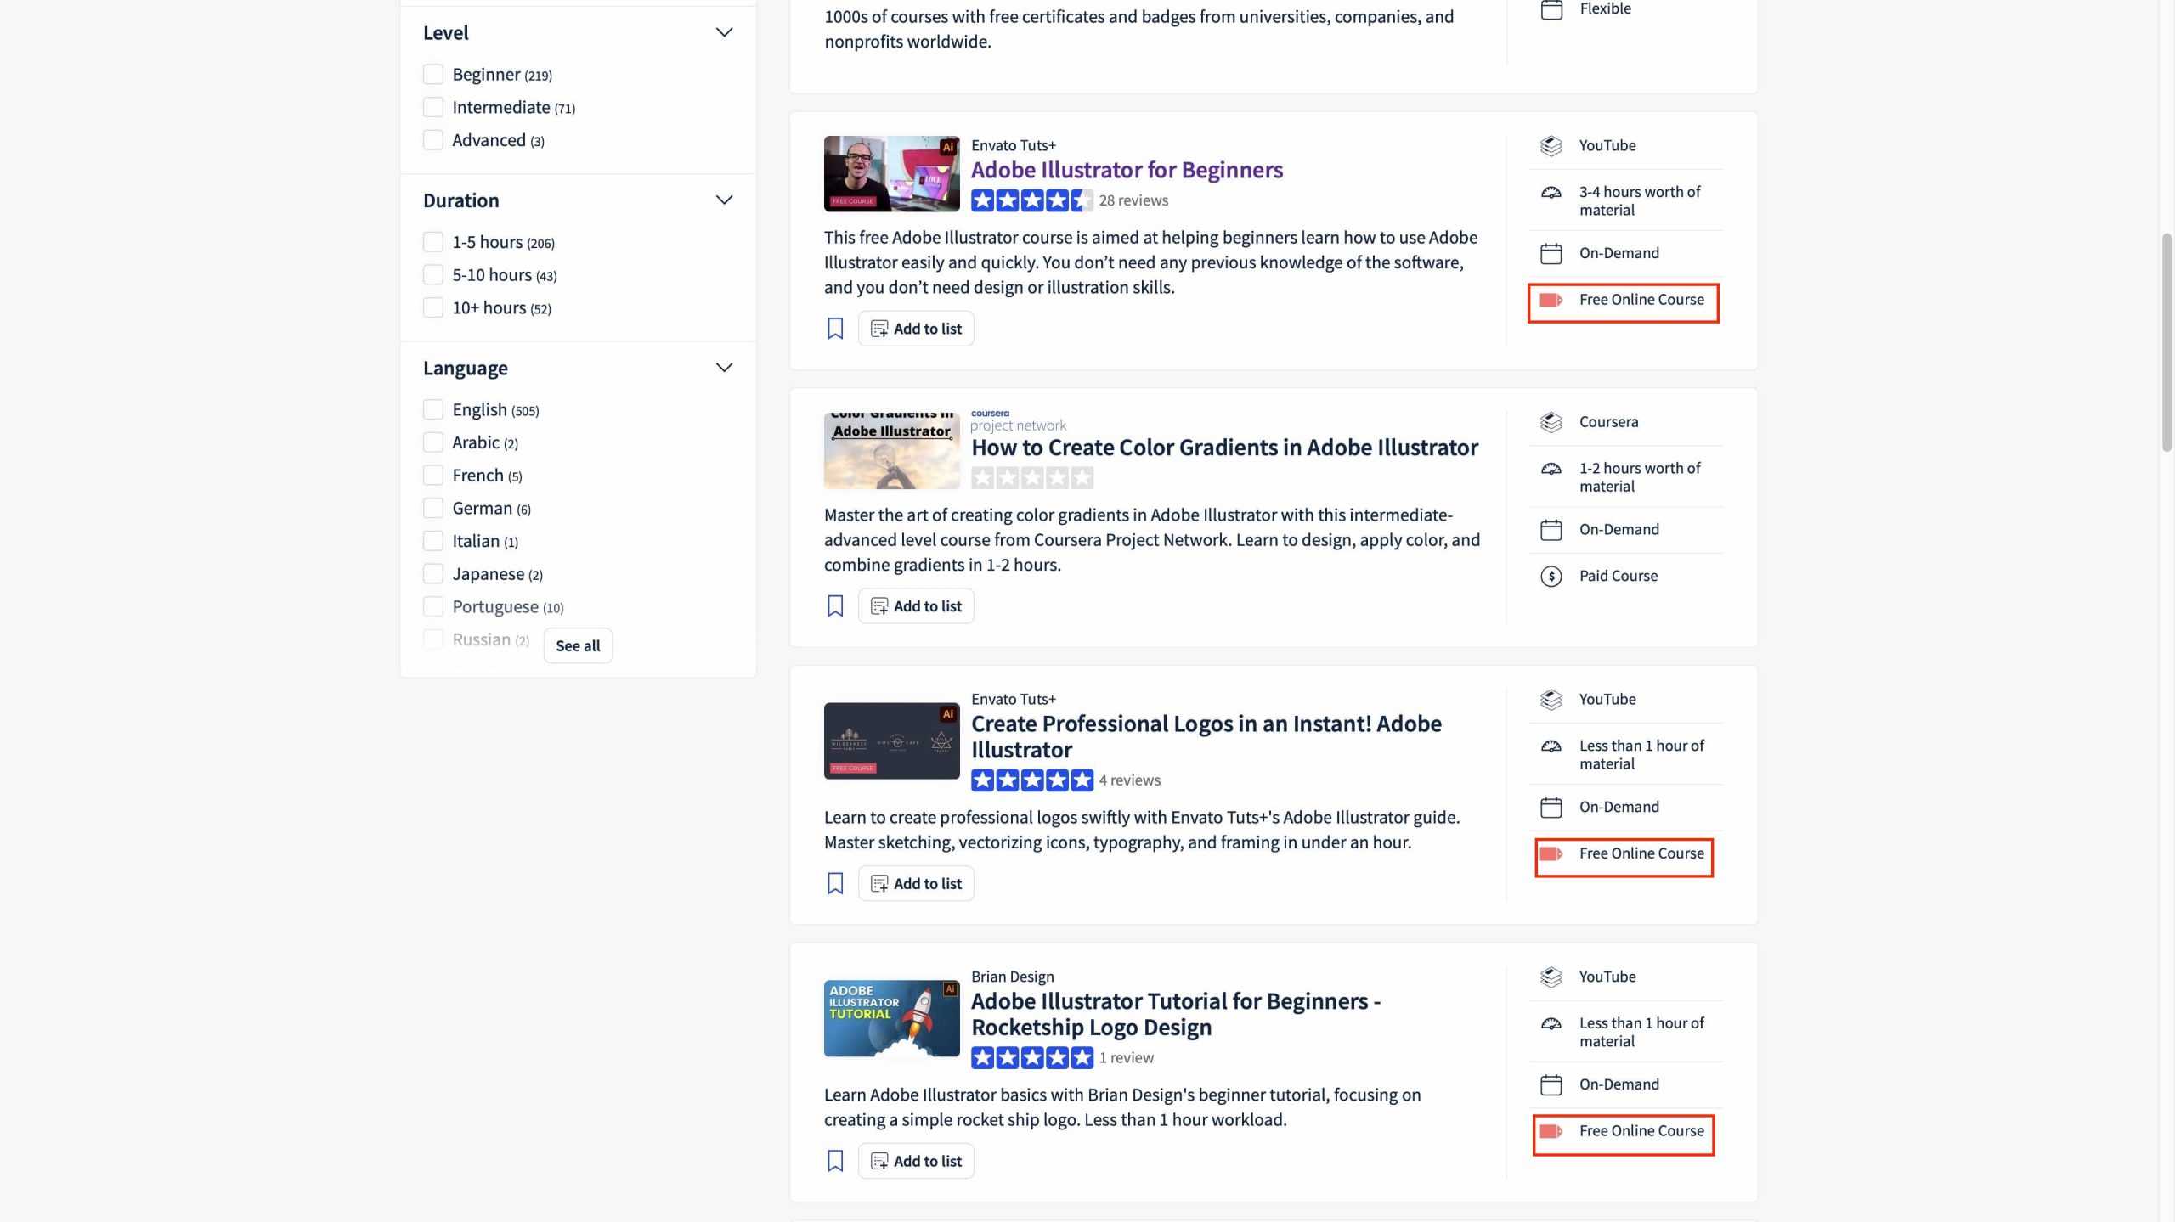Enable the 1-5 hours duration filter
Viewport: 2175px width, 1222px height.
click(x=433, y=242)
